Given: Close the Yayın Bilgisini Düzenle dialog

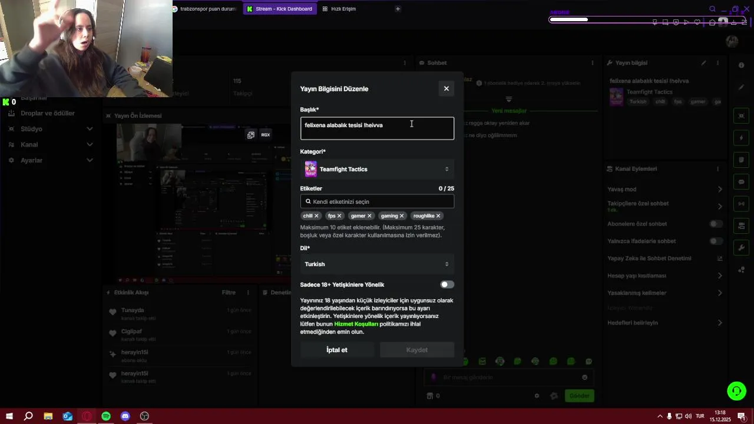Looking at the screenshot, I should (446, 89).
